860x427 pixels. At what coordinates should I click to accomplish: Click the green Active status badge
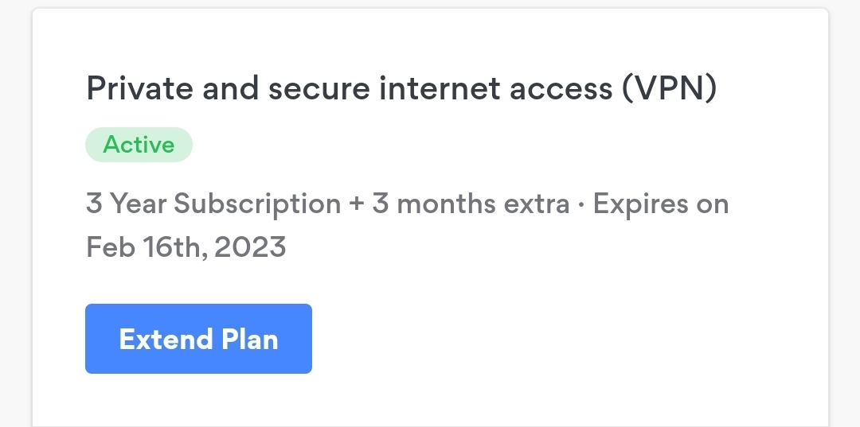click(139, 145)
